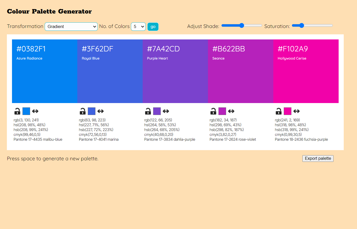Lock the Seance color with its padlock
This screenshot has width=357, height=229.
[213, 111]
